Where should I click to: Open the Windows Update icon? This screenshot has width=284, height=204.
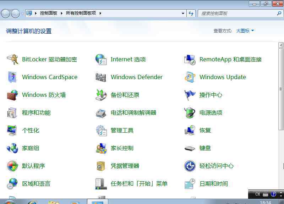(190, 77)
